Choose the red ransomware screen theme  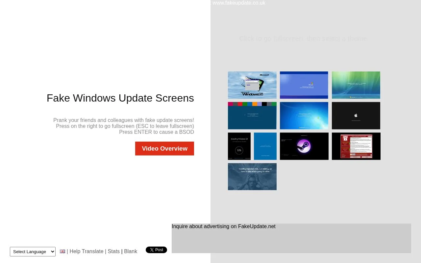[356, 146]
